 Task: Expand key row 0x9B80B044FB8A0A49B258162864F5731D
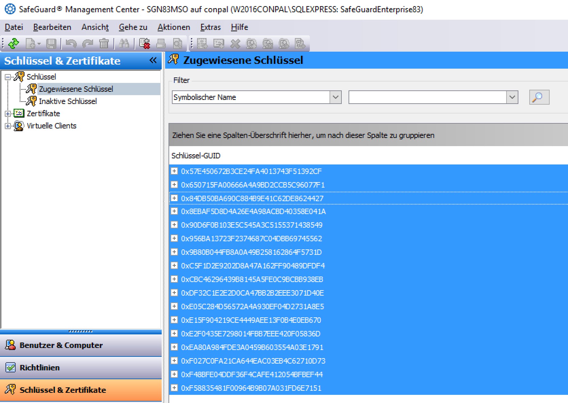(174, 252)
